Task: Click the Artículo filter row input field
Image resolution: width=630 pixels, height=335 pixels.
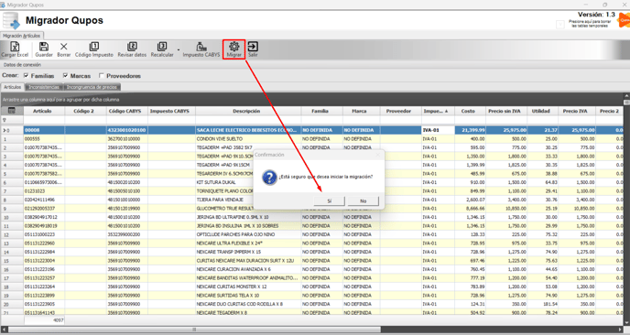Action: [x=44, y=120]
